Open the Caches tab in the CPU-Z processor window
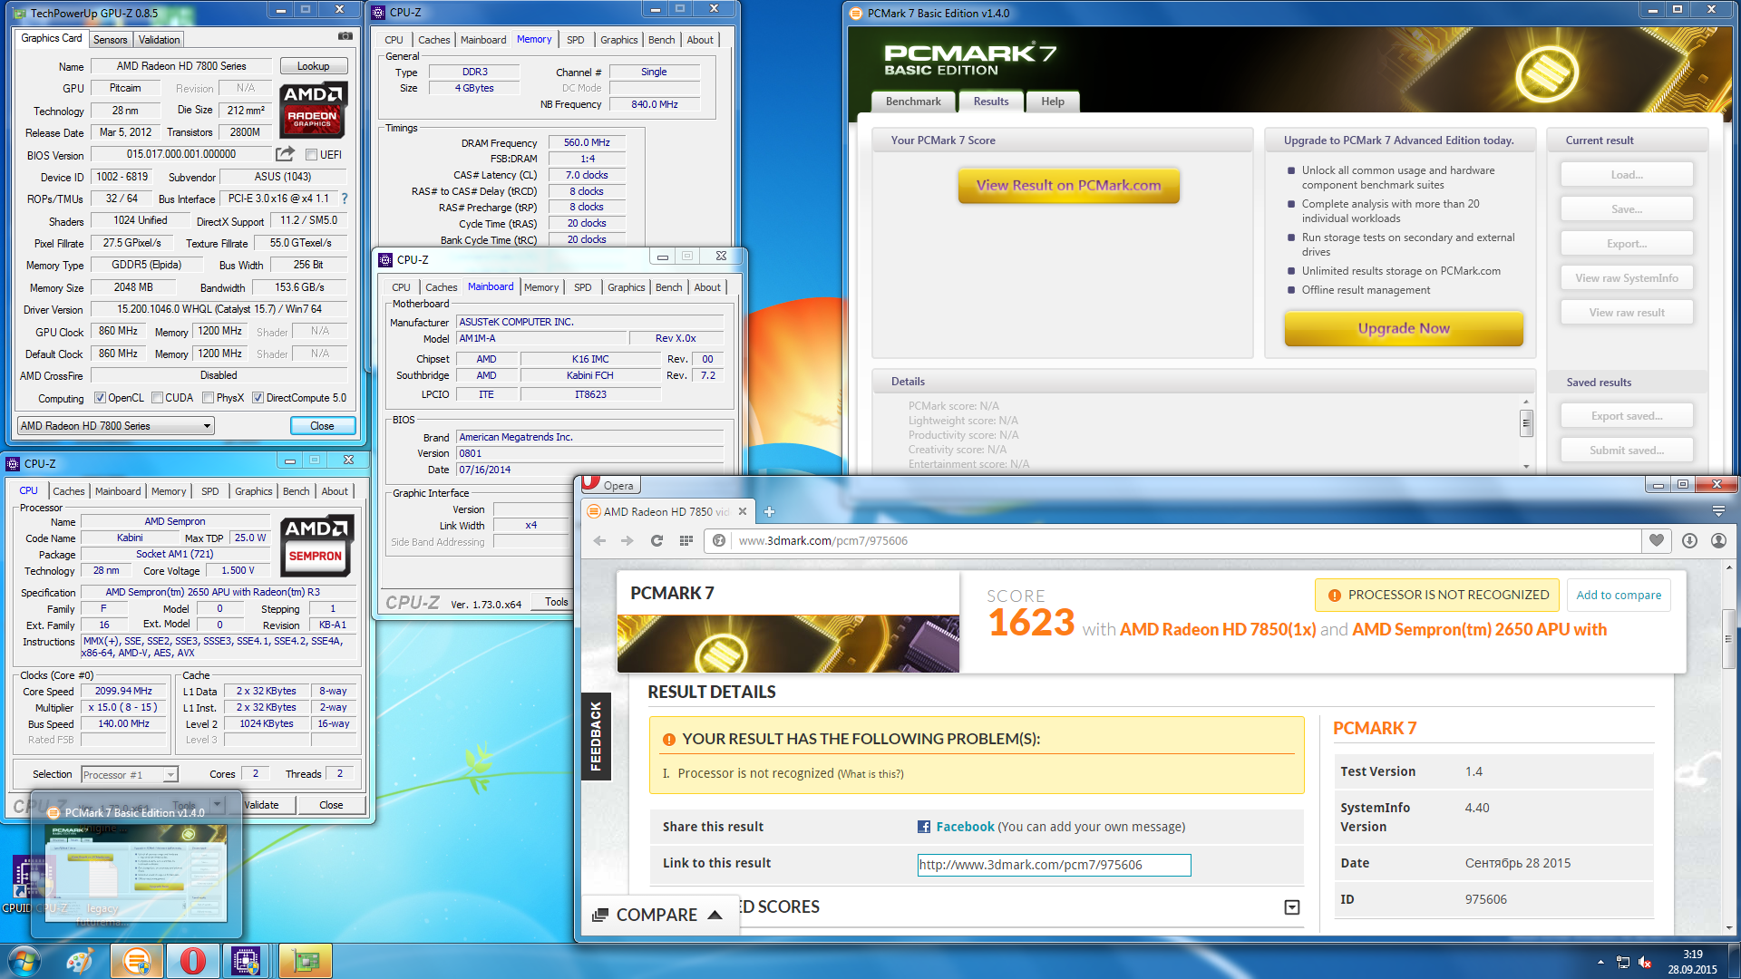1741x979 pixels. click(68, 491)
